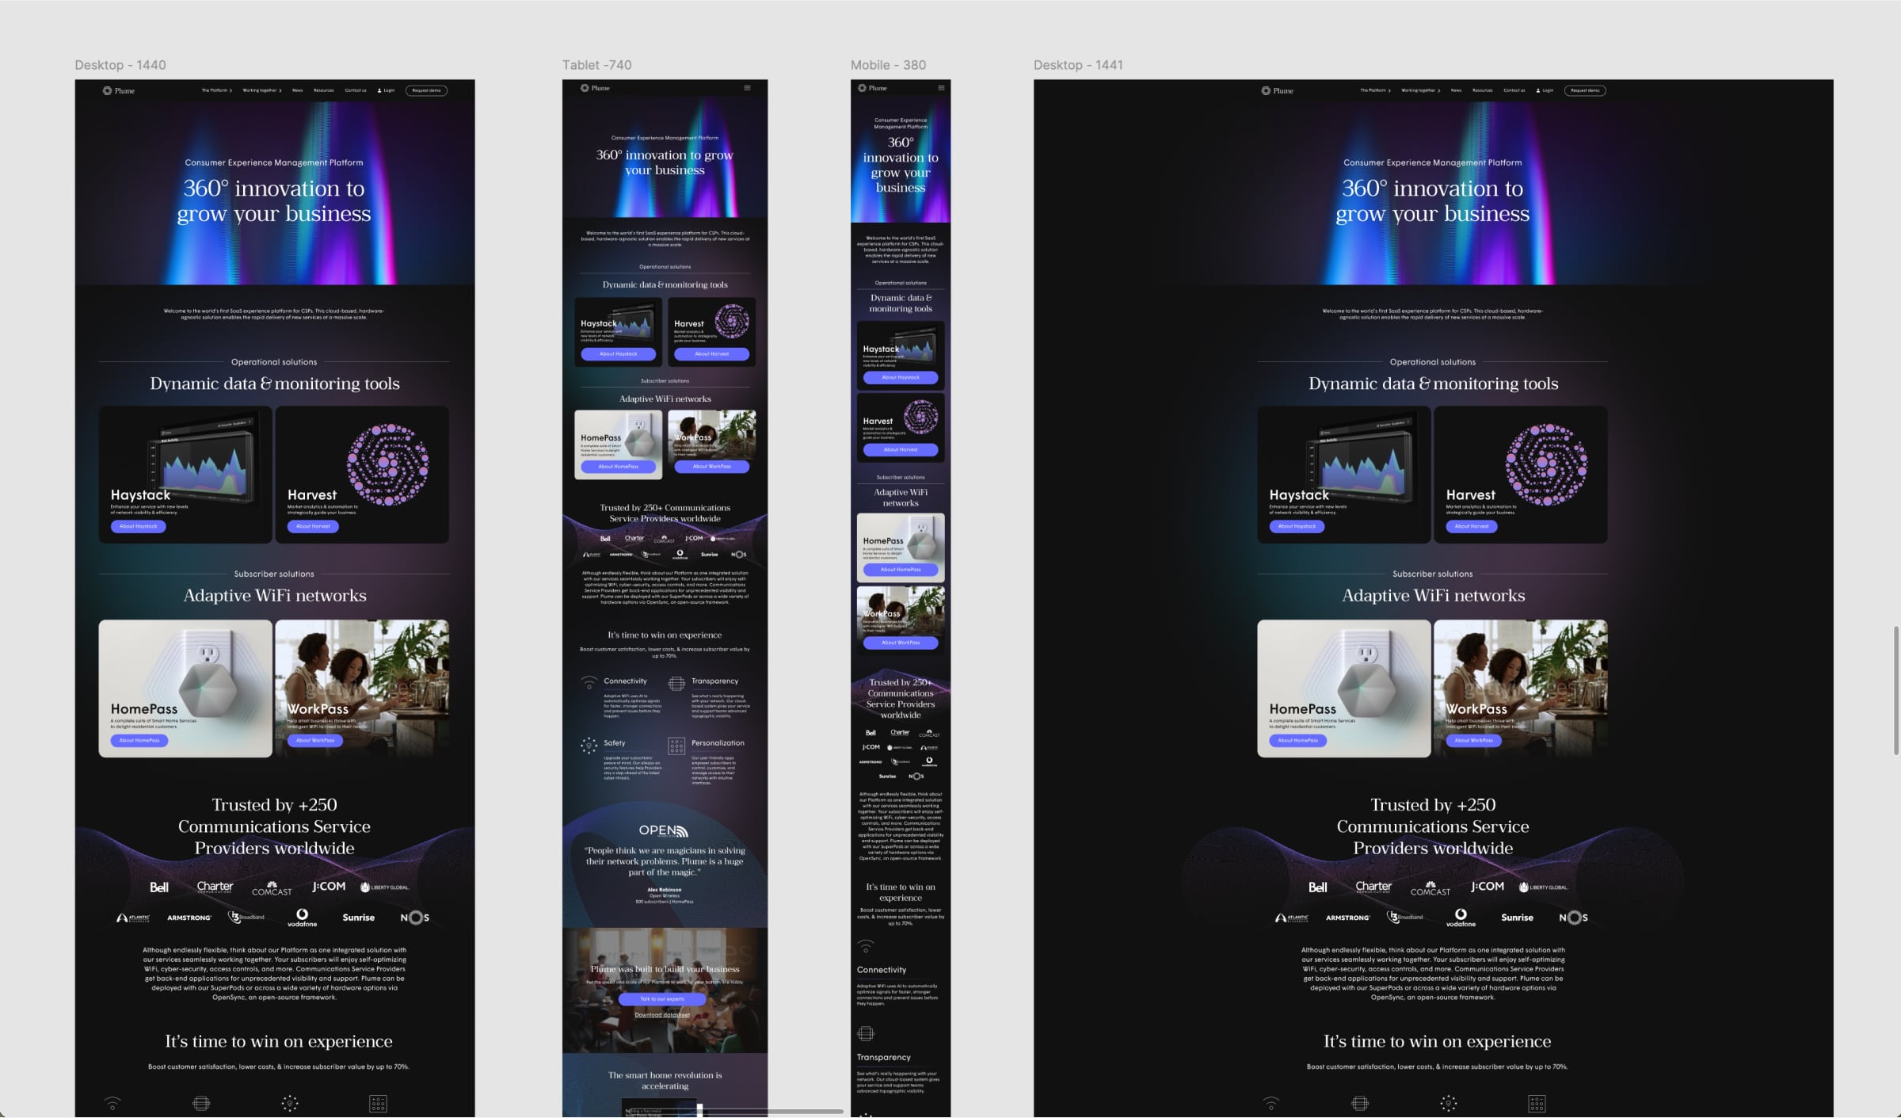This screenshot has height=1118, width=1901.
Task: Click Talk to our experts button in Tablet frame
Action: pyautogui.click(x=662, y=999)
